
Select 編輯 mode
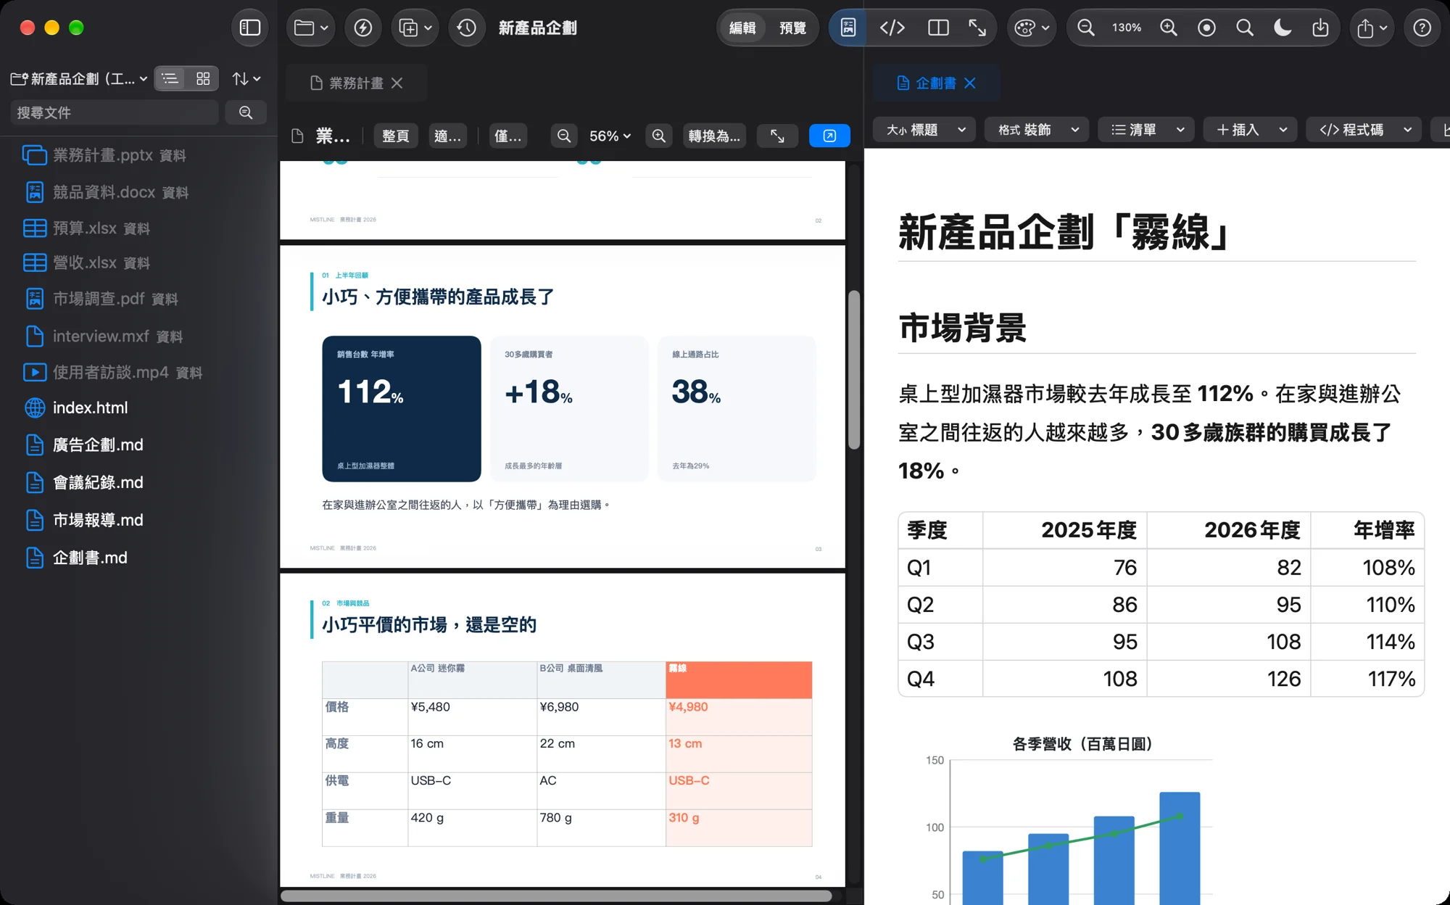[x=742, y=28]
